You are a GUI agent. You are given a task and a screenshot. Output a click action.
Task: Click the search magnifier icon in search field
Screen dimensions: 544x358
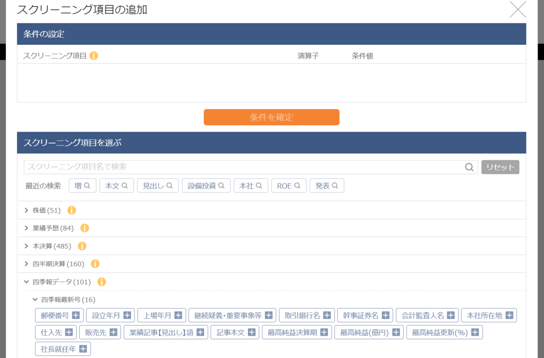click(469, 167)
